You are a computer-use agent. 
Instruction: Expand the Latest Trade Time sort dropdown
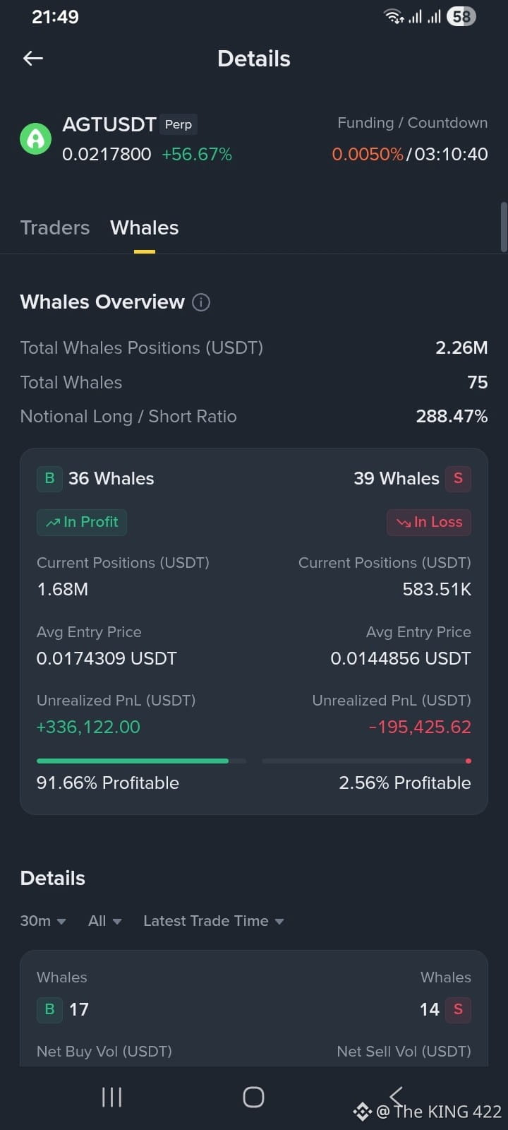(213, 921)
